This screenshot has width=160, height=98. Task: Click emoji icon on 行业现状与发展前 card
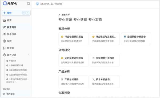(93, 37)
